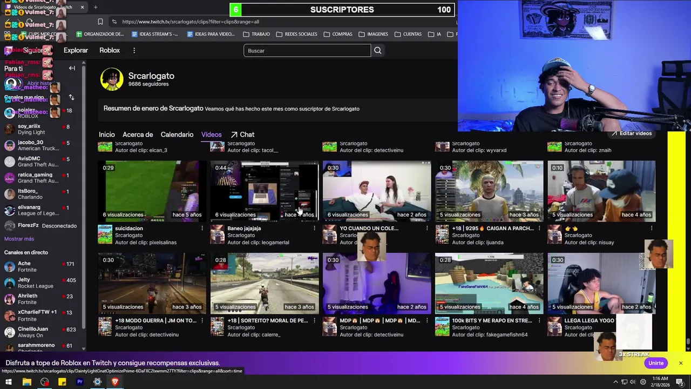Screen dimensions: 691x389
Task: Open the top navigation three-dot menu
Action: click(134, 50)
